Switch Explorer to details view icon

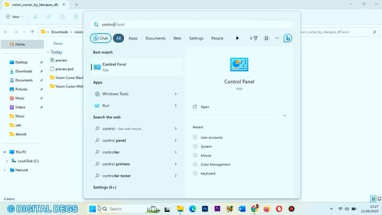[373, 199]
